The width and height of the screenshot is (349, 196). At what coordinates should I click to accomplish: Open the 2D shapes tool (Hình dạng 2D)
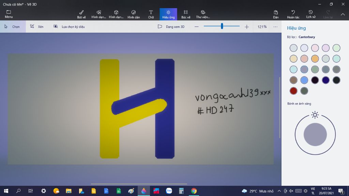click(x=99, y=14)
